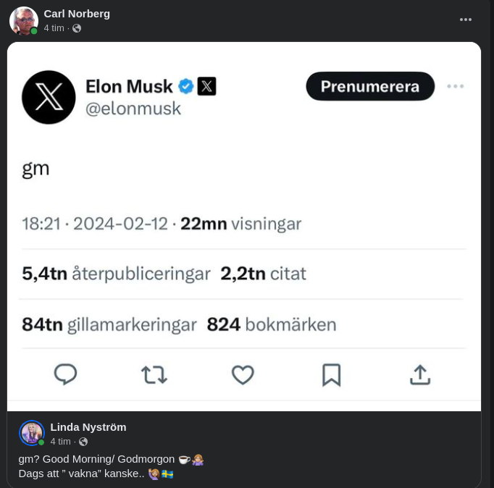Click the X affiliation badge beside name
Screen dimensions: 494x488
tap(206, 86)
